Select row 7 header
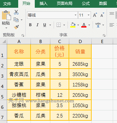The image size is (117, 123). click(4, 115)
